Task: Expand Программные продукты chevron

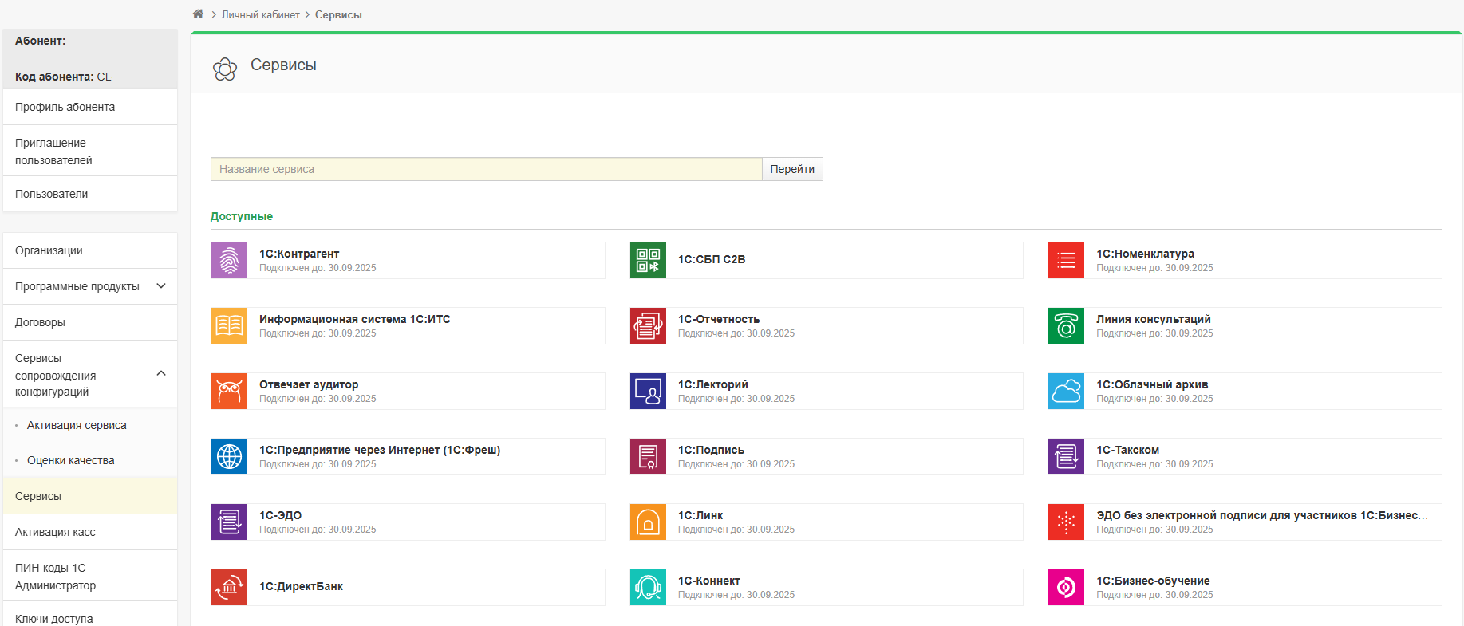Action: [x=161, y=285]
